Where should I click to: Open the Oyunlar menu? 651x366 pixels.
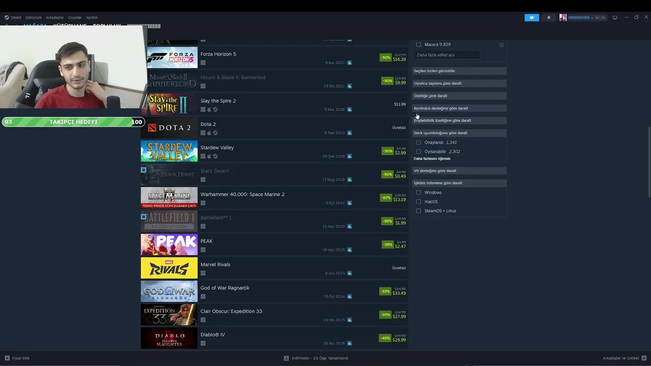point(75,17)
